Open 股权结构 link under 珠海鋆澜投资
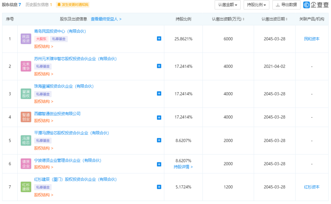This screenshot has height=204, width=331. [44, 101]
